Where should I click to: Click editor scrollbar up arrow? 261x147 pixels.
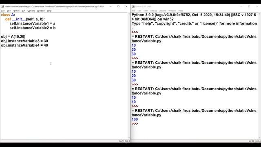coord(129,14)
